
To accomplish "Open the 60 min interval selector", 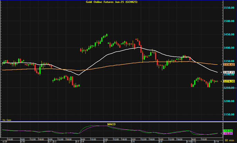I will tap(230, 141).
